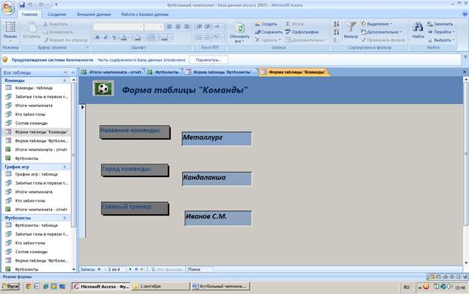Go to next record button
The height and width of the screenshot is (294, 469).
130,269
